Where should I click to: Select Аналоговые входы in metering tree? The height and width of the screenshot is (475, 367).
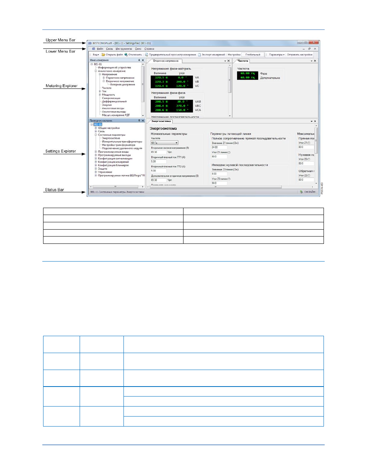(113, 108)
